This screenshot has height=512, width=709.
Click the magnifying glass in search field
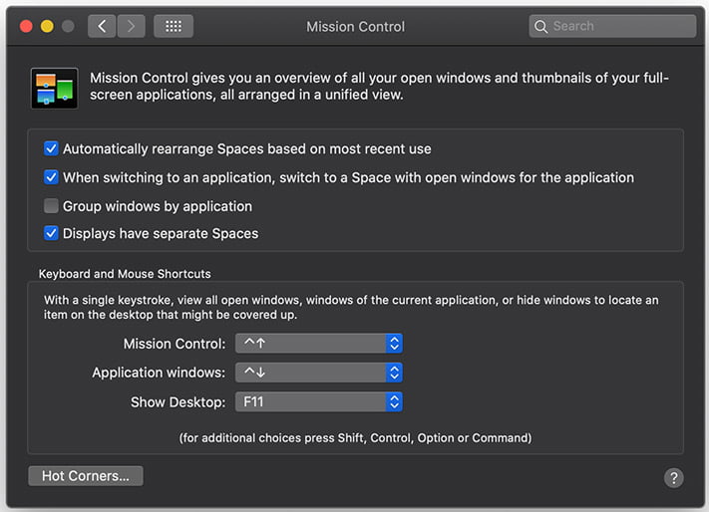point(540,27)
